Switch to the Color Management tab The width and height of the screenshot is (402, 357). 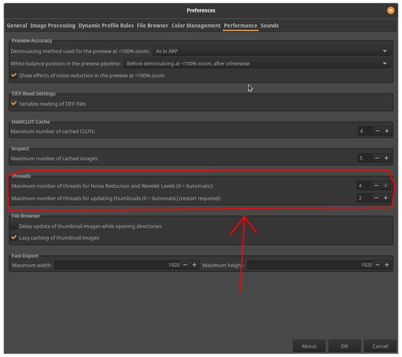(196, 26)
